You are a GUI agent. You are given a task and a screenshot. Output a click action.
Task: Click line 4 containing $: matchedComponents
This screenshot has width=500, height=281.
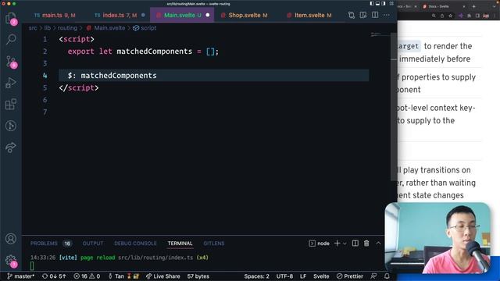tap(213, 76)
